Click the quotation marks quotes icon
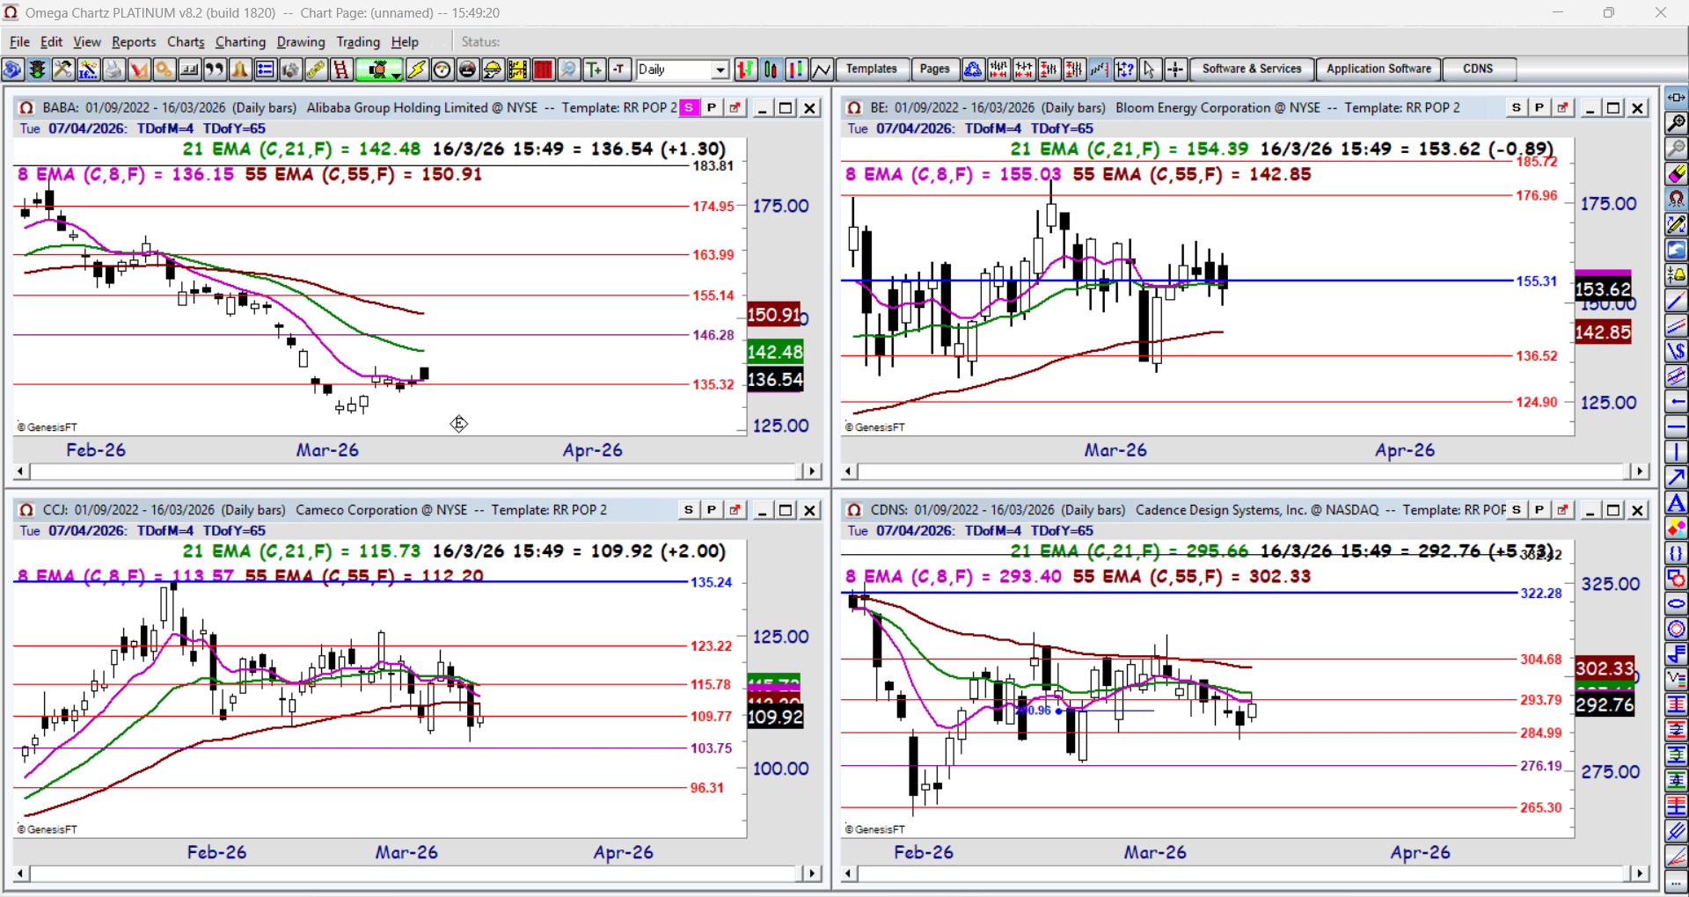Screen dimensions: 1689x897 pyautogui.click(x=215, y=69)
